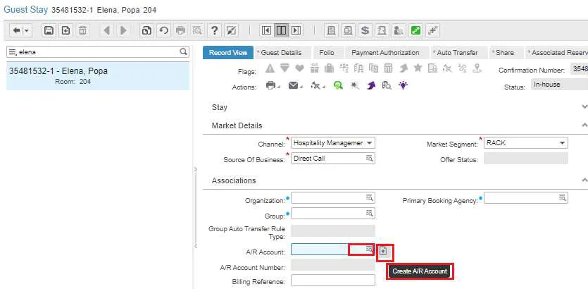The image size is (588, 289).
Task: Click the light bulb action icon
Action: pyautogui.click(x=403, y=85)
